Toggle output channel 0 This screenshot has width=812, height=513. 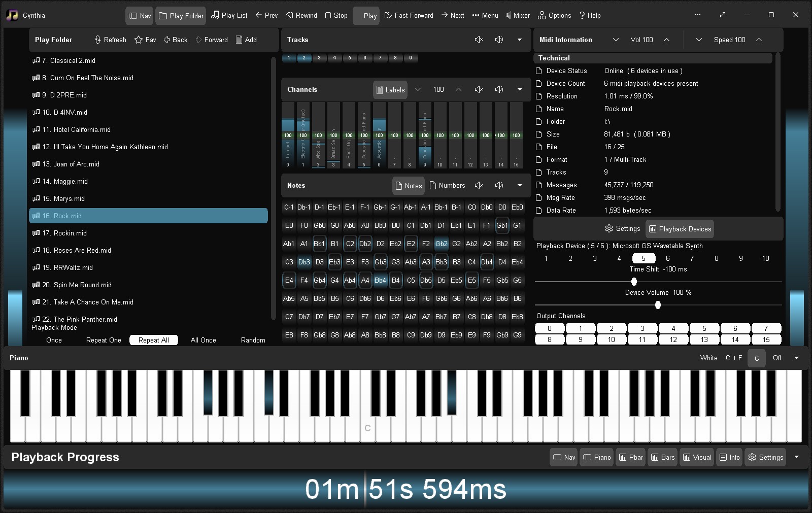coord(550,328)
